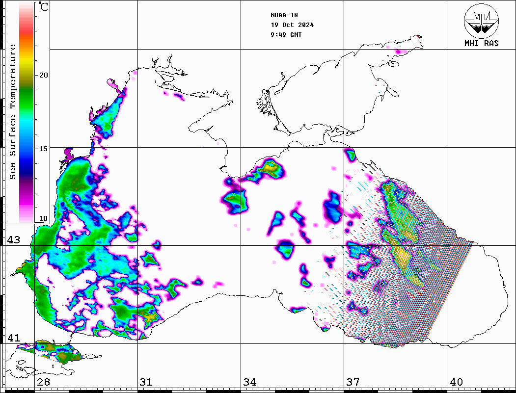
Task: Click the 9:49 GMT time label
Action: tap(286, 34)
